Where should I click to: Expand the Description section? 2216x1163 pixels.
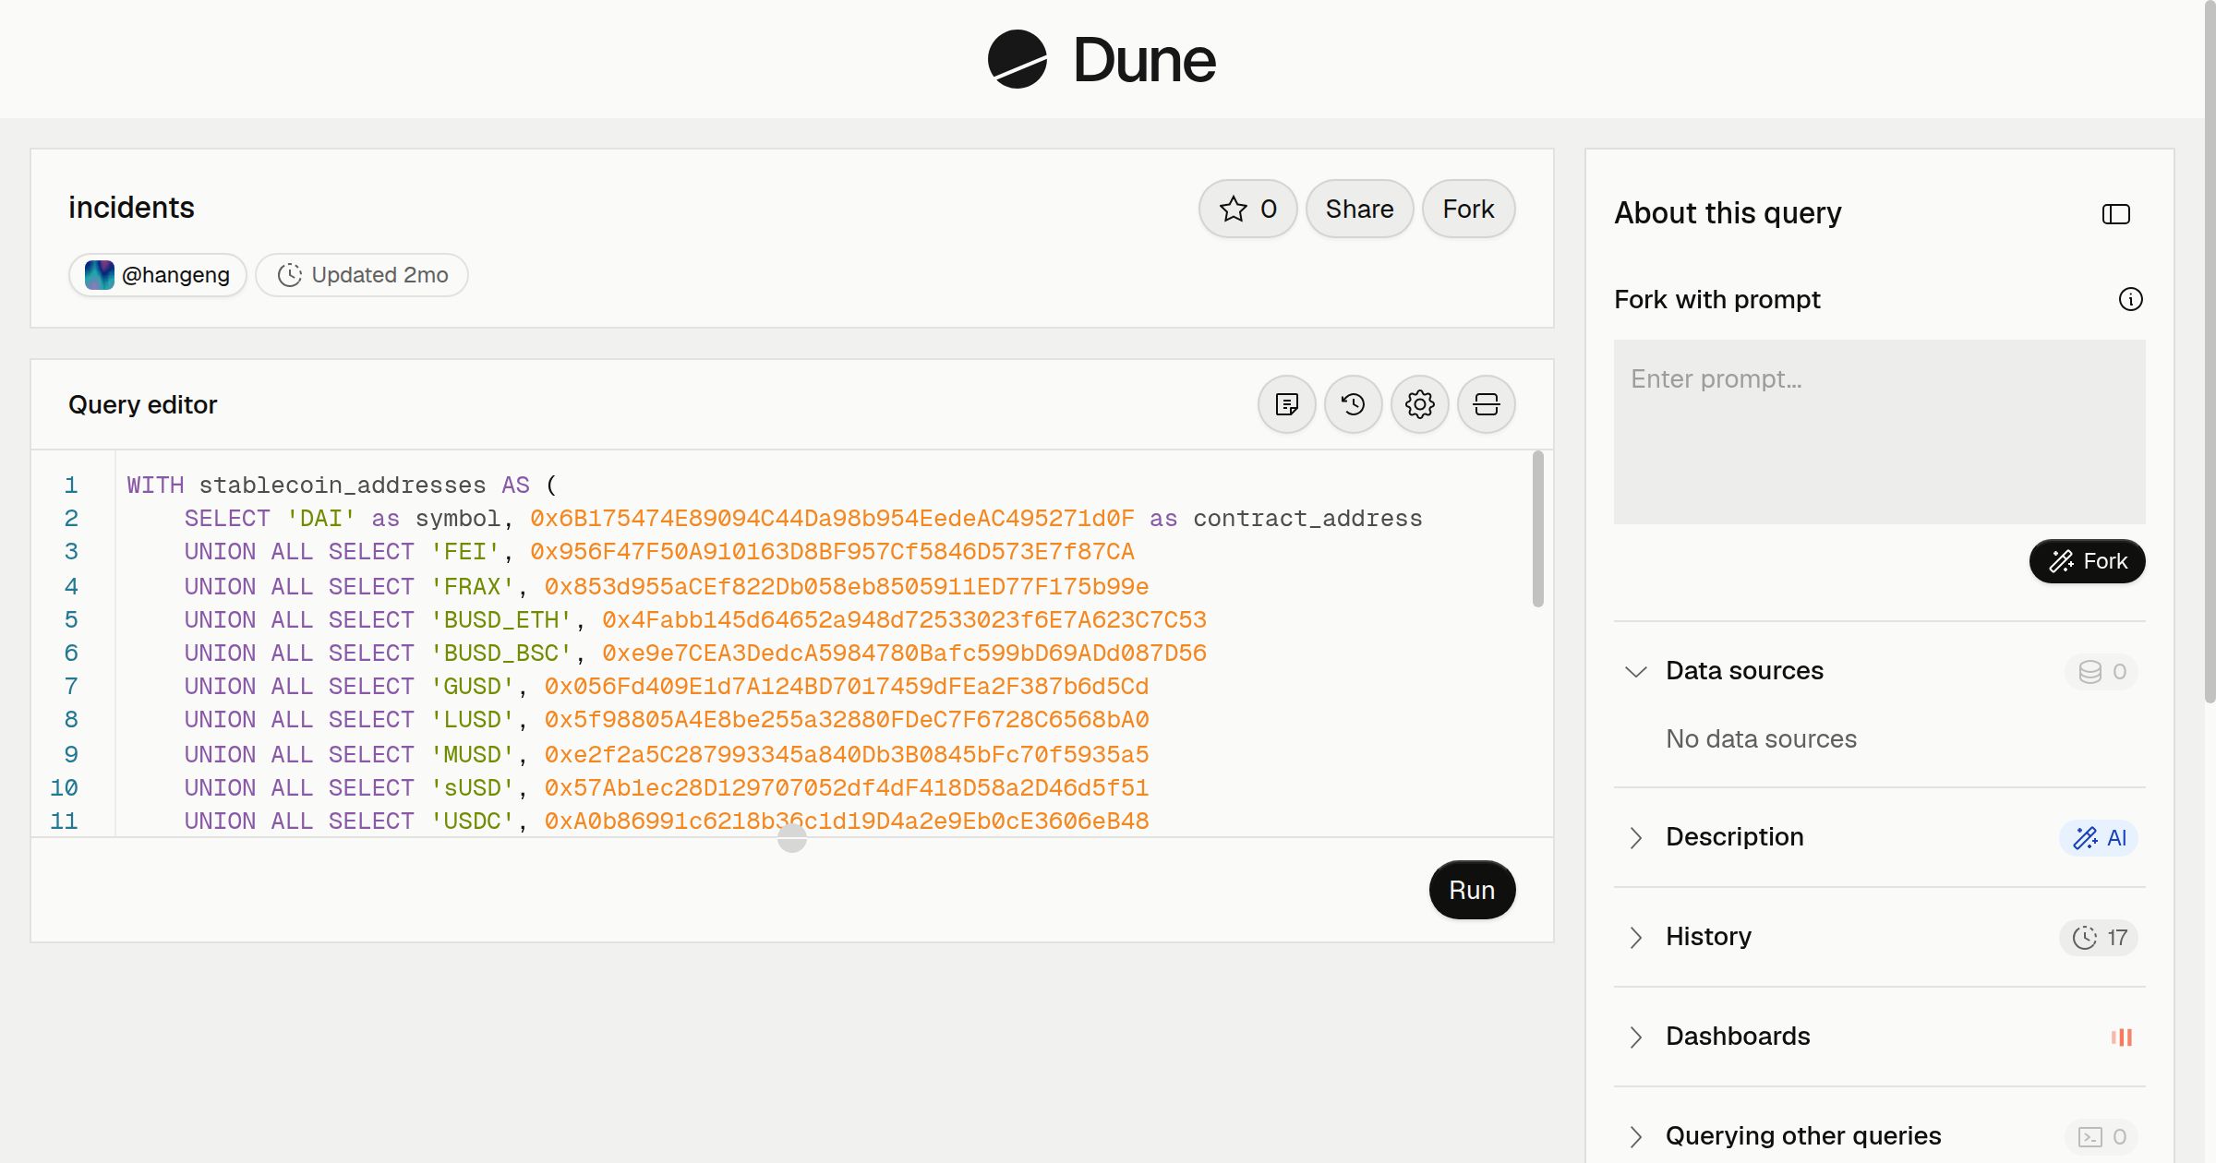pos(1636,837)
